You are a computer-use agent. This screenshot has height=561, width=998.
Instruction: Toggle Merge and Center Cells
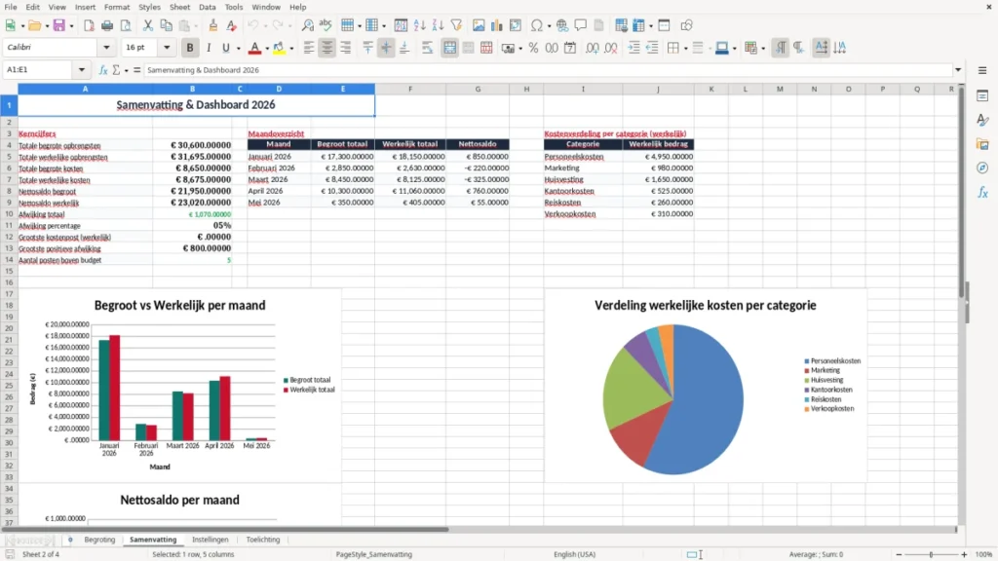(x=449, y=48)
